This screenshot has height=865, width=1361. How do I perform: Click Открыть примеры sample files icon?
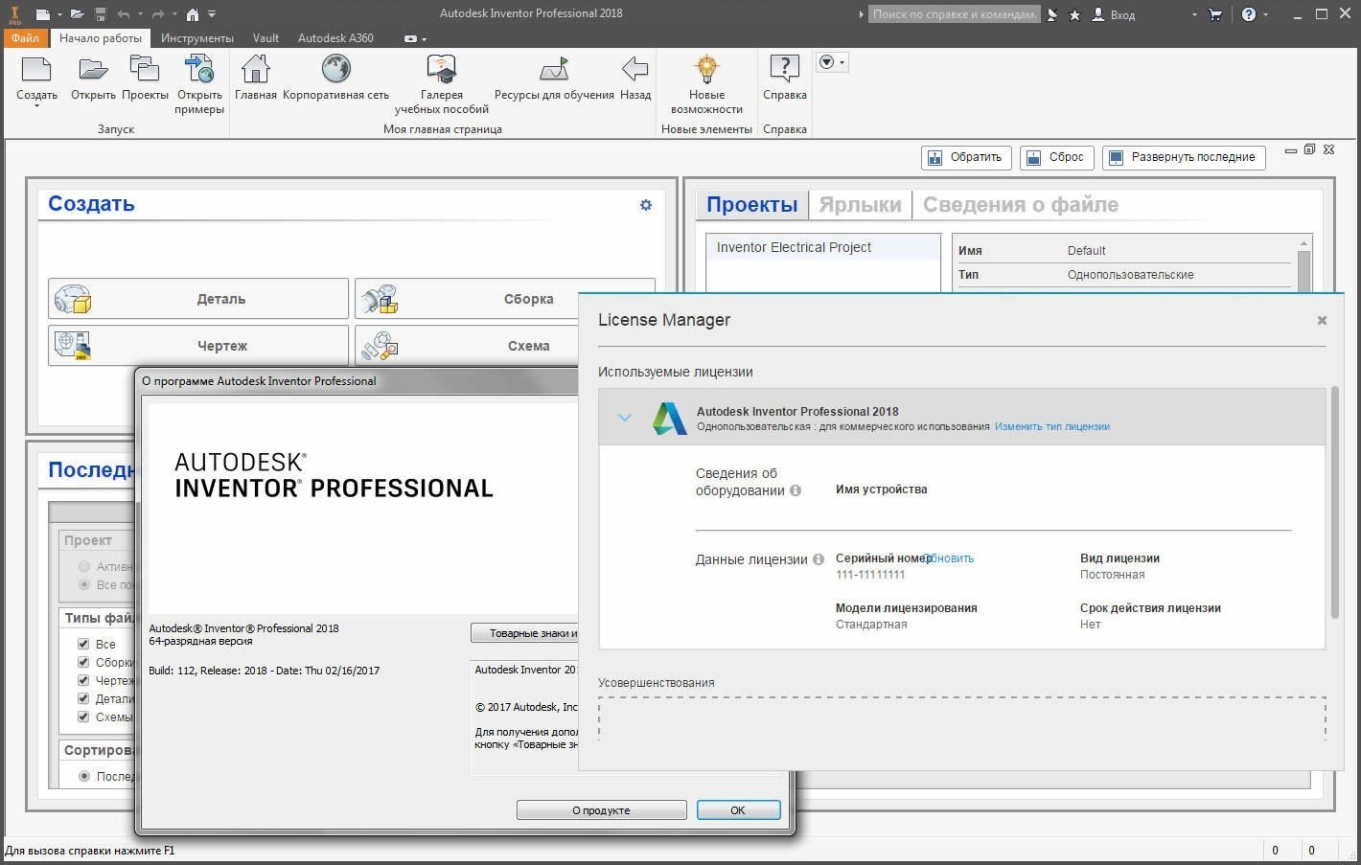click(199, 70)
